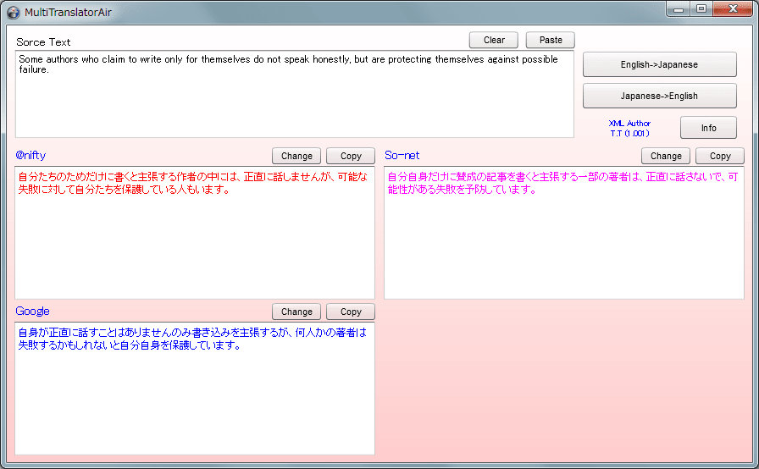This screenshot has width=759, height=469.
Task: Copy the So-net translation result
Action: coord(719,156)
